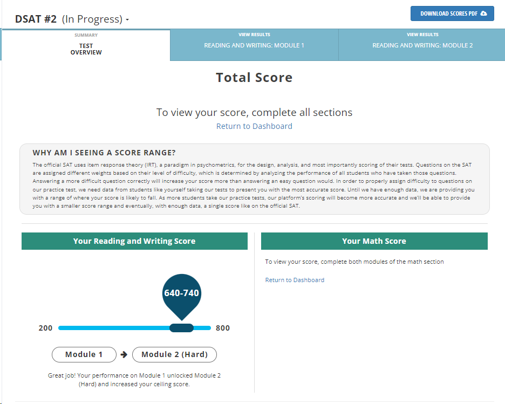Click Return to Dashboard in Math Score panel
This screenshot has height=404, width=505.
click(295, 280)
